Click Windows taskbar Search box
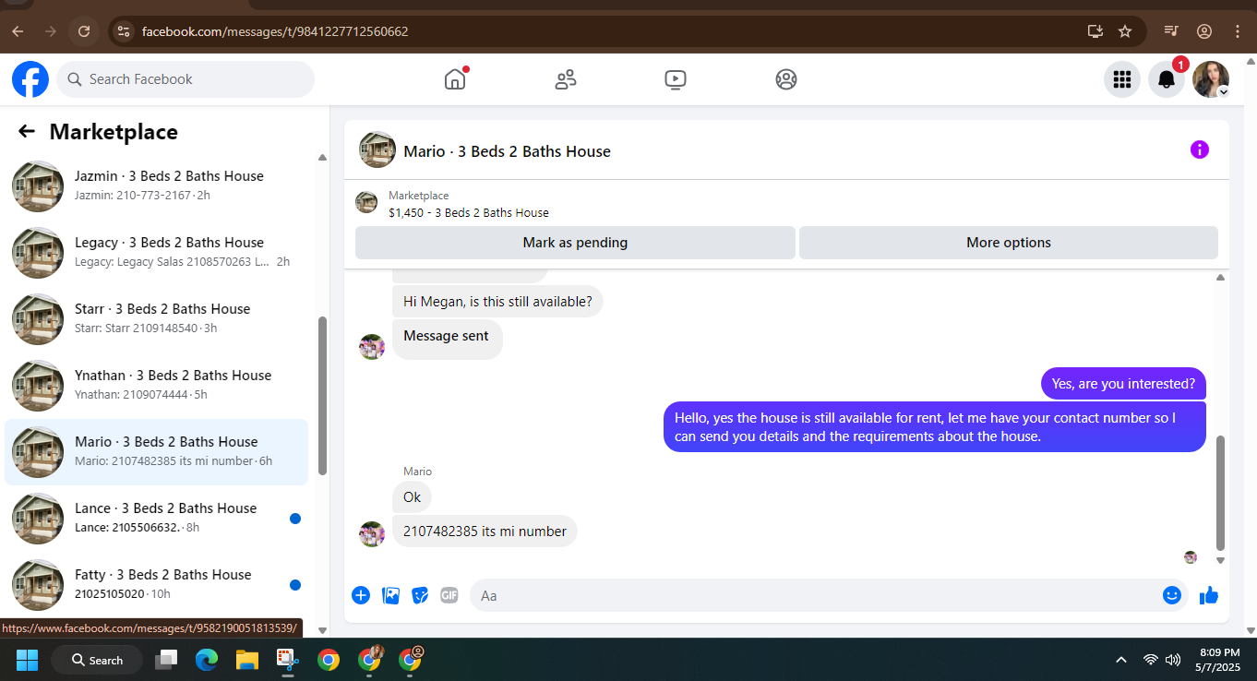Screen dimensions: 1257x681 [97, 660]
